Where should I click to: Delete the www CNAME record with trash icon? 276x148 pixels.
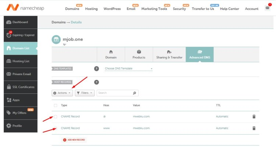(254, 128)
